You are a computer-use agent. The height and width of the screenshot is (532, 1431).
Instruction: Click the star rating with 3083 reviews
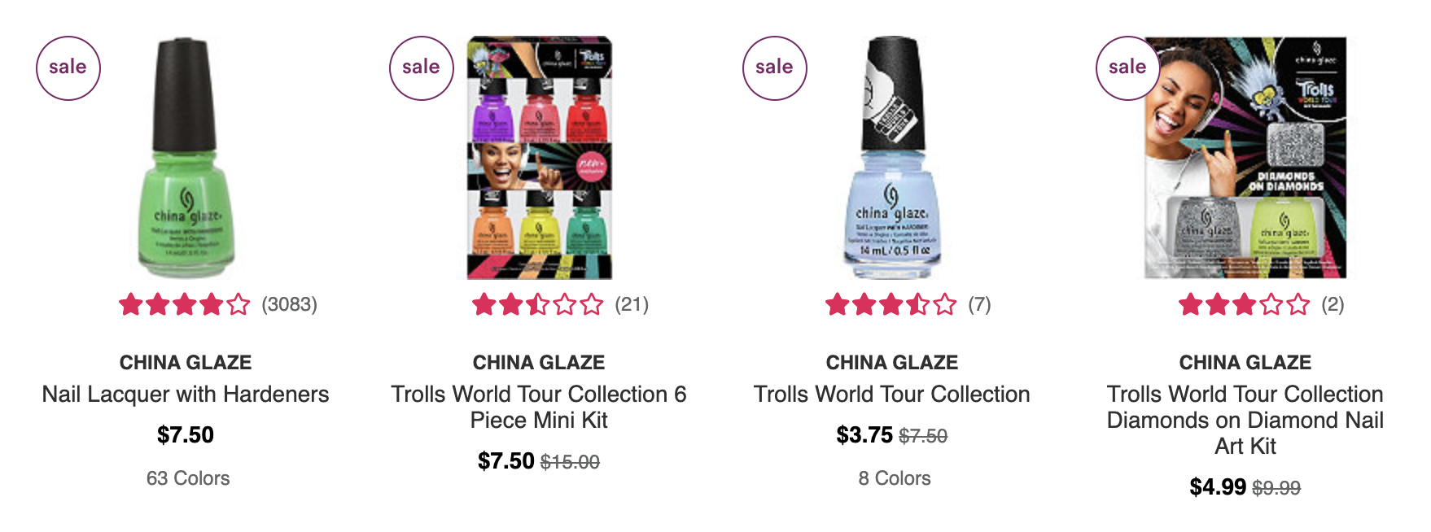218,305
